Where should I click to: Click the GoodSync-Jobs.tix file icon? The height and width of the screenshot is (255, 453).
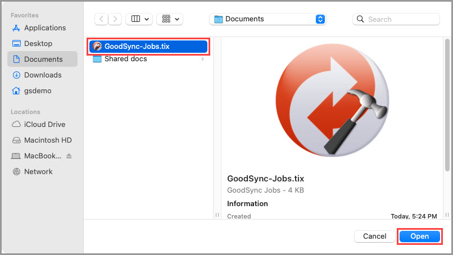(97, 46)
